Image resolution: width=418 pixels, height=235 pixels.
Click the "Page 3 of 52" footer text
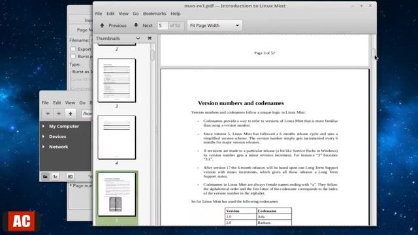coord(264,53)
